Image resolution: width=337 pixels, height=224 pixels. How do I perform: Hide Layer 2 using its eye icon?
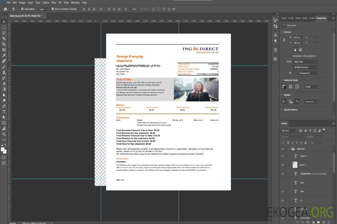click(x=283, y=156)
